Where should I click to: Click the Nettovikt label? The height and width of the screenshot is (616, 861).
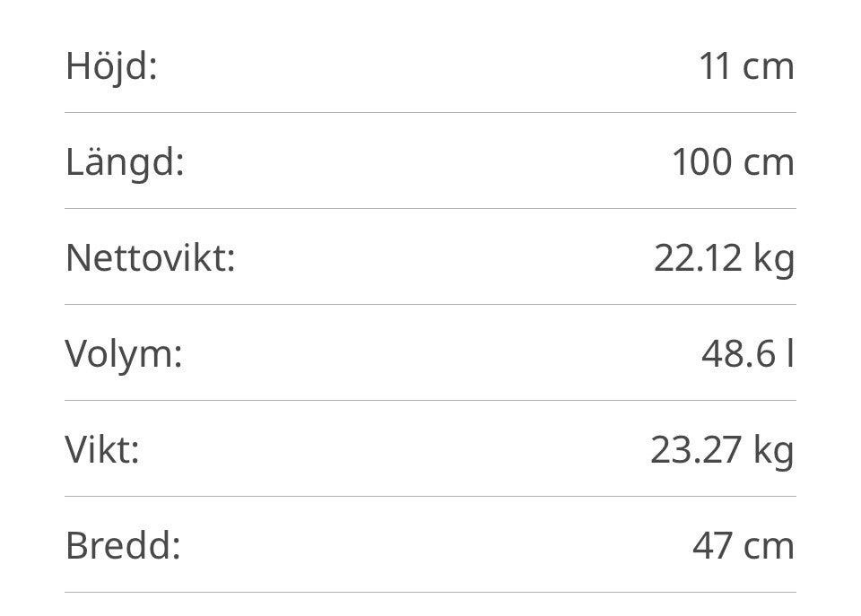coord(150,258)
